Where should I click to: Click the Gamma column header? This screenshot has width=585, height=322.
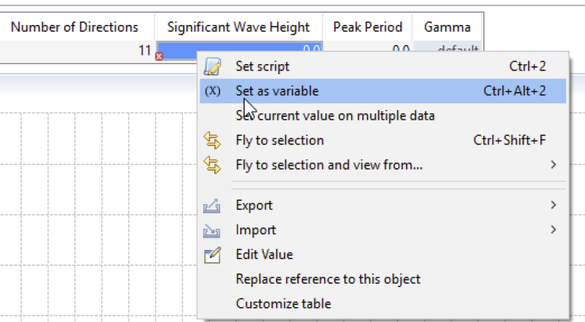pos(447,27)
